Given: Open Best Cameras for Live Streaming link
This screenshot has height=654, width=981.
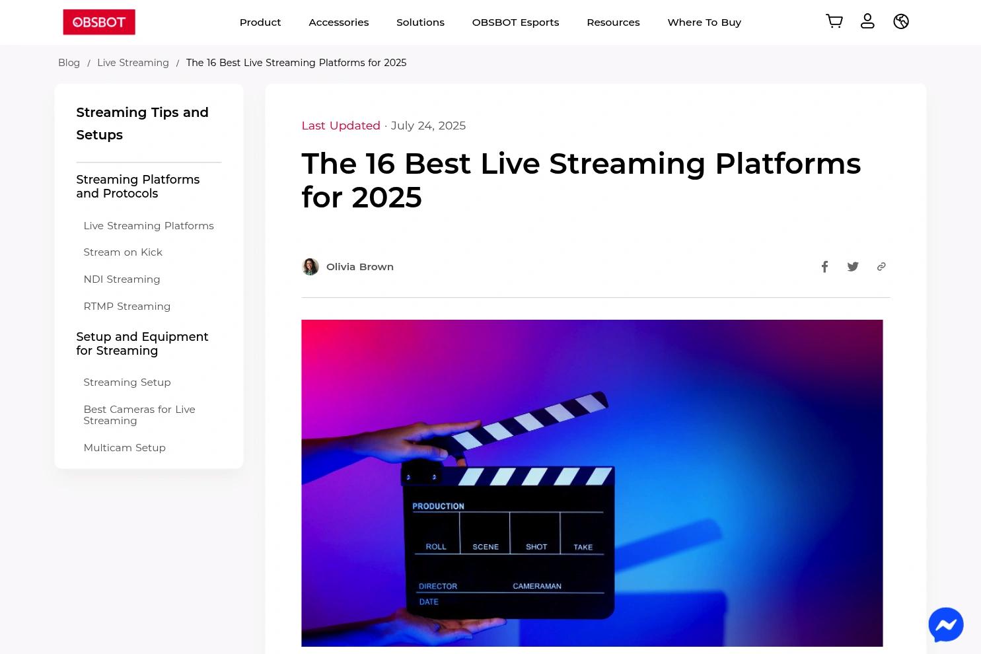Looking at the screenshot, I should pos(139,415).
